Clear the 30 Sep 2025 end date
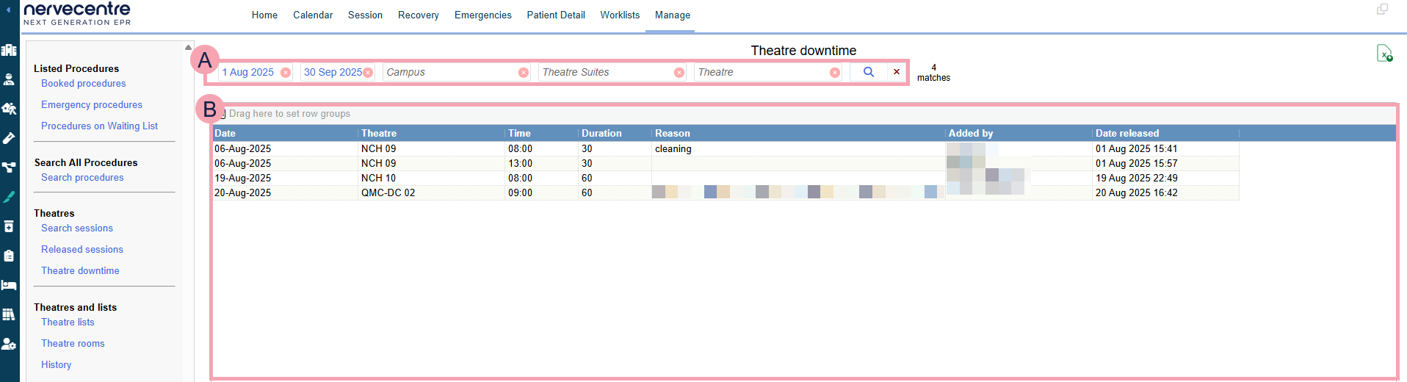Viewport: 1407px width, 382px height. [368, 73]
